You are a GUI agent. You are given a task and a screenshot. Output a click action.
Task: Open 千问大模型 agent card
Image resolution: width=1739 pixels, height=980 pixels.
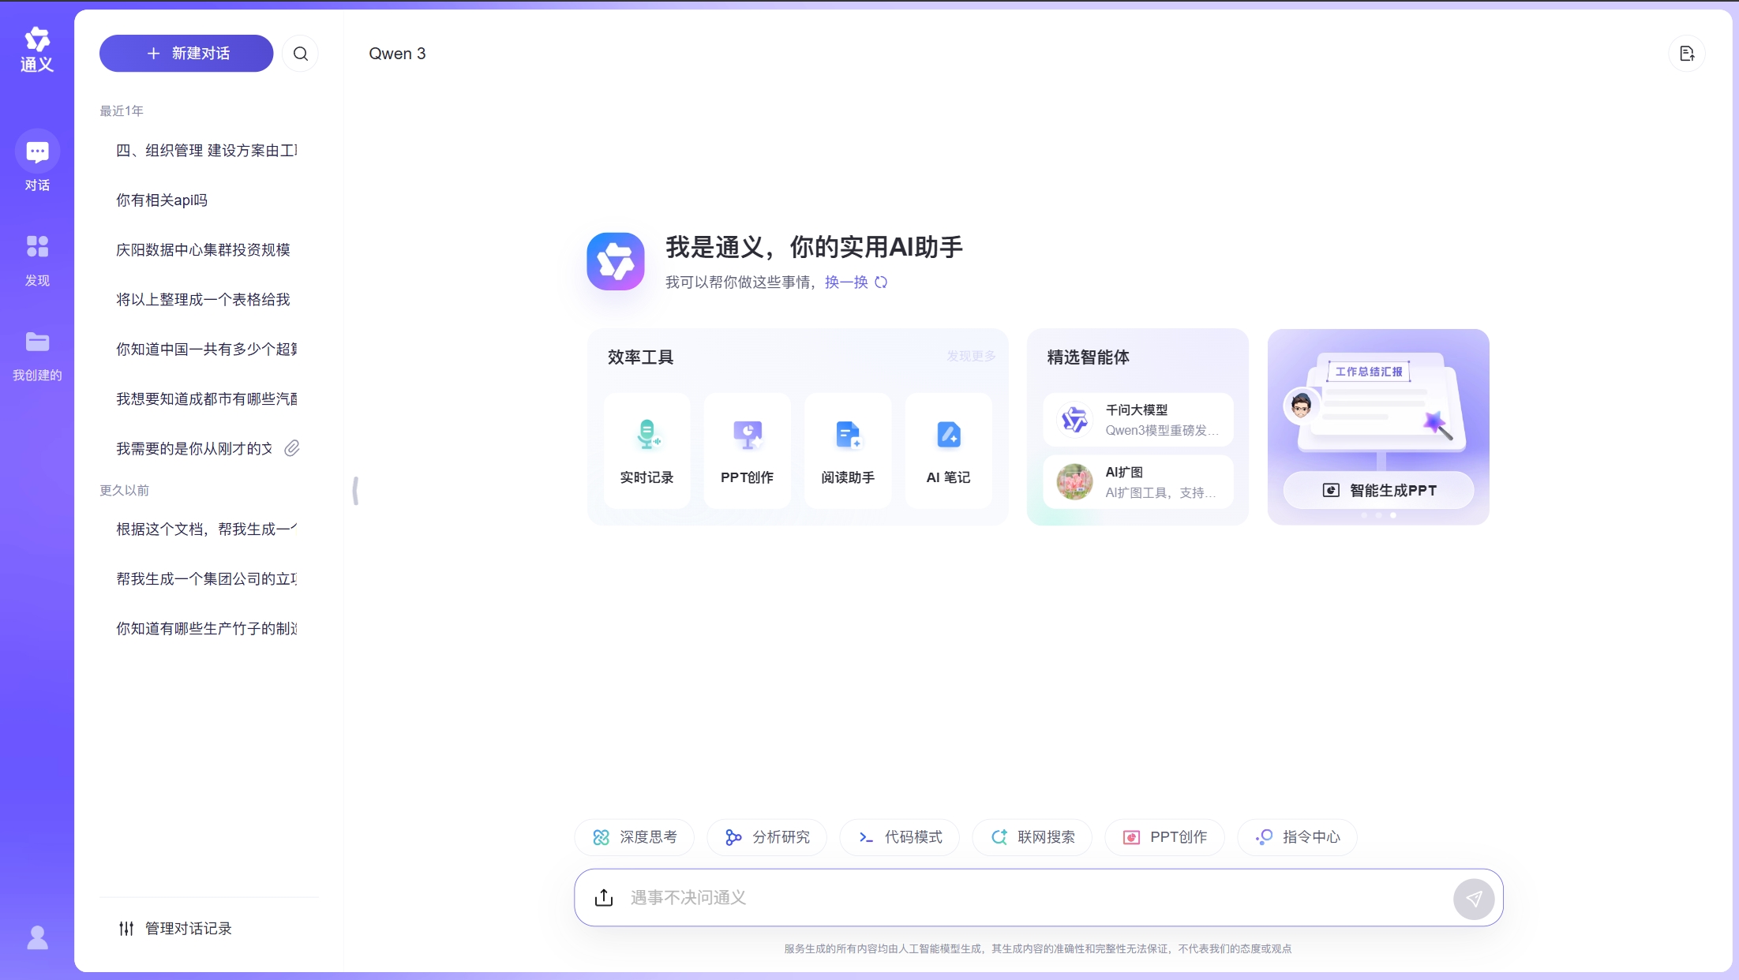point(1137,420)
